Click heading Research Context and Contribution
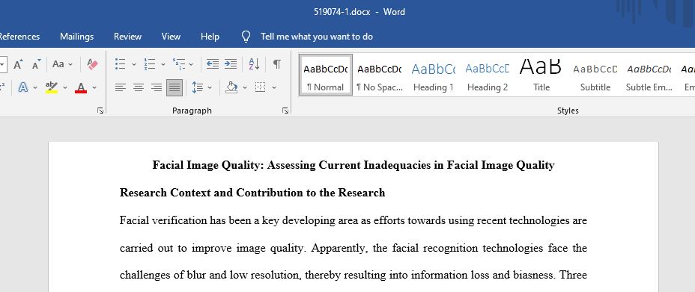This screenshot has width=695, height=292. (x=252, y=193)
